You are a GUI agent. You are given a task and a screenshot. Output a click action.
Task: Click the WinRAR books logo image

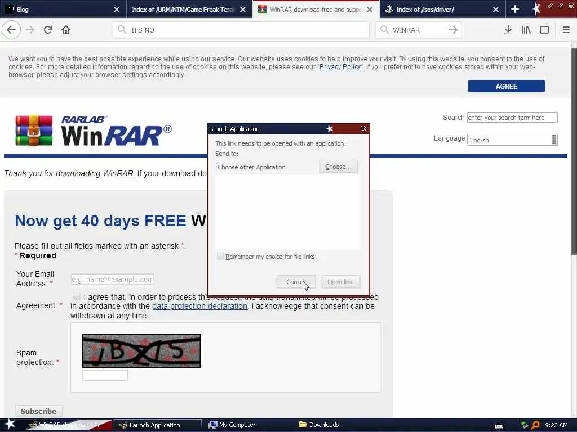click(x=34, y=130)
